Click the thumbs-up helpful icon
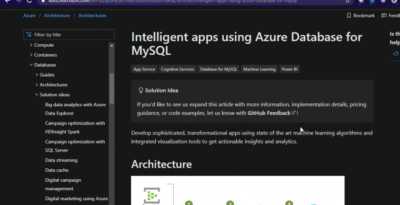400x205 pixels. tap(395, 53)
